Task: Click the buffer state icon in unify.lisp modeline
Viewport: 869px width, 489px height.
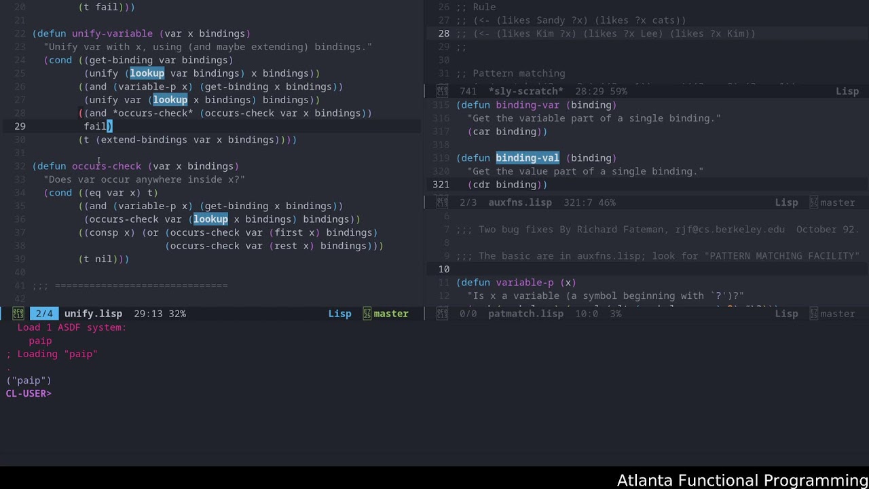Action: (18, 314)
